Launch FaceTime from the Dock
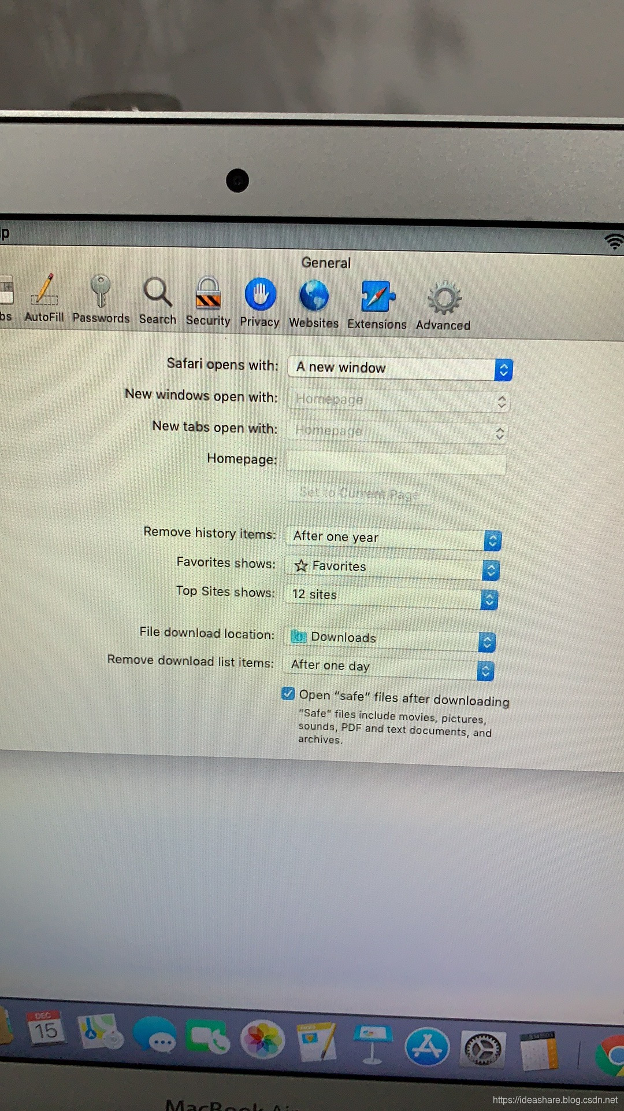The width and height of the screenshot is (624, 1111). (x=208, y=1038)
